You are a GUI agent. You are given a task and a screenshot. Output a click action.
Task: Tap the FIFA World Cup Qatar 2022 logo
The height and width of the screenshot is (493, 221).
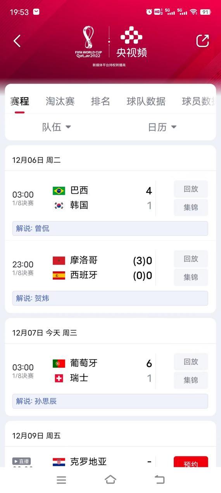point(88,42)
